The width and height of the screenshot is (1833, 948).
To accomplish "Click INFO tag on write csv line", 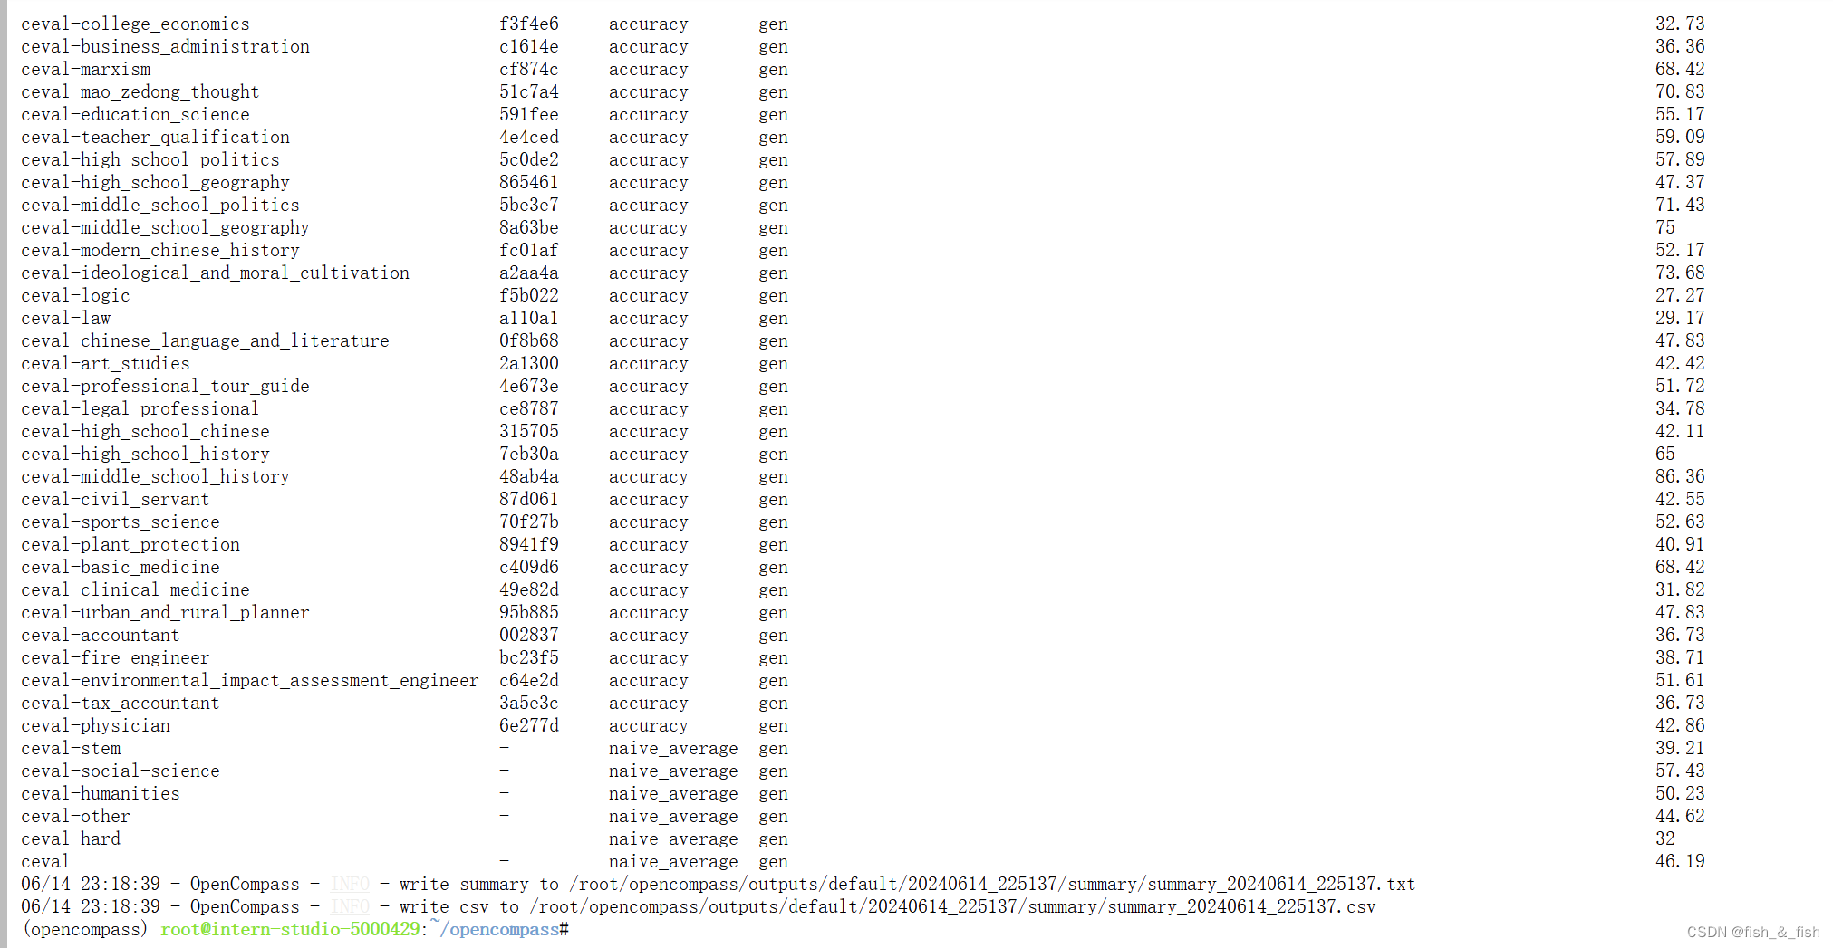I will pos(350,907).
